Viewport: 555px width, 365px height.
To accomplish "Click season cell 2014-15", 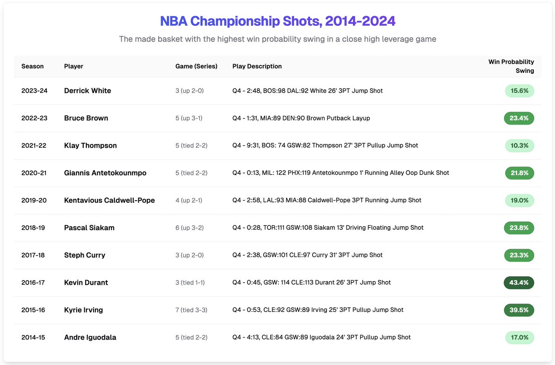I will click(x=33, y=337).
